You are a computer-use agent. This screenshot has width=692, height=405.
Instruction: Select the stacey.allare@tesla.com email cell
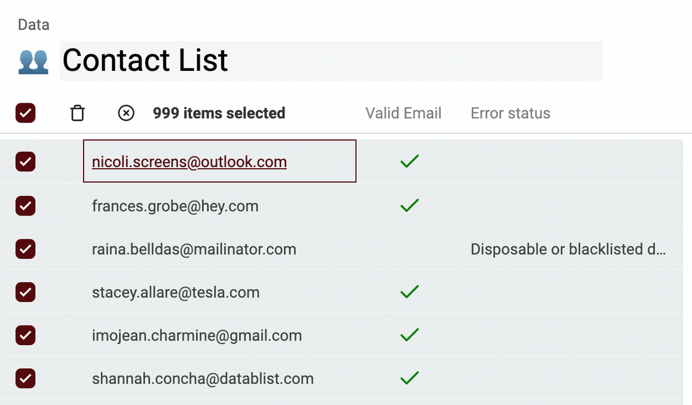[176, 292]
